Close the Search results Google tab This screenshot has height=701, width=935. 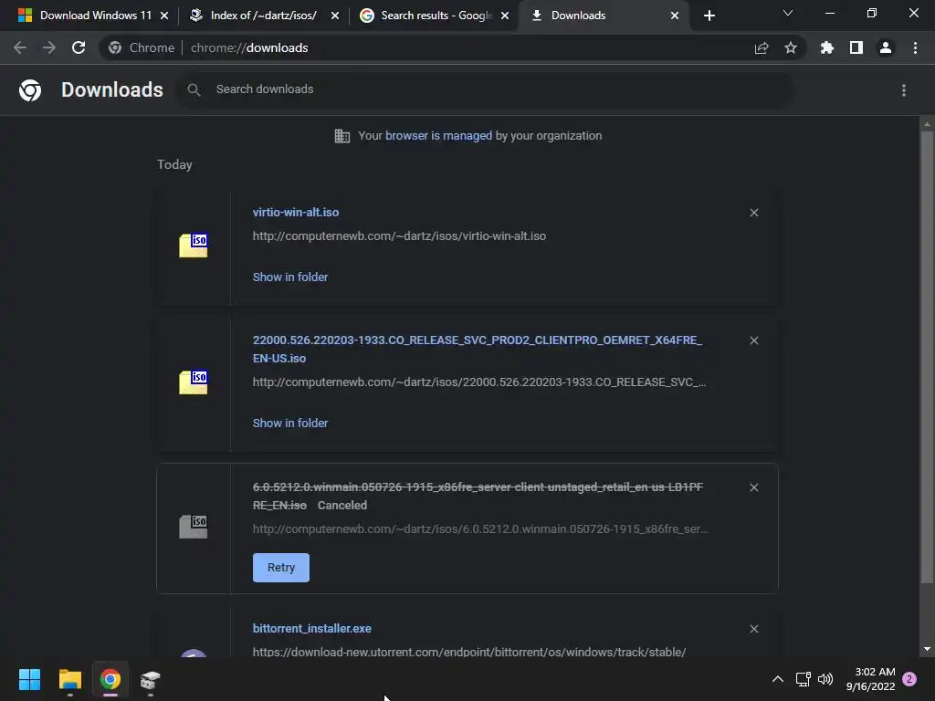coord(505,16)
